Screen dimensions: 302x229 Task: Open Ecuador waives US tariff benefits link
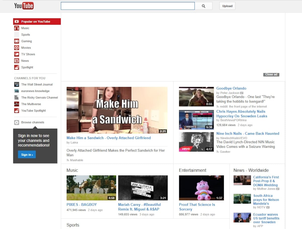(266, 218)
